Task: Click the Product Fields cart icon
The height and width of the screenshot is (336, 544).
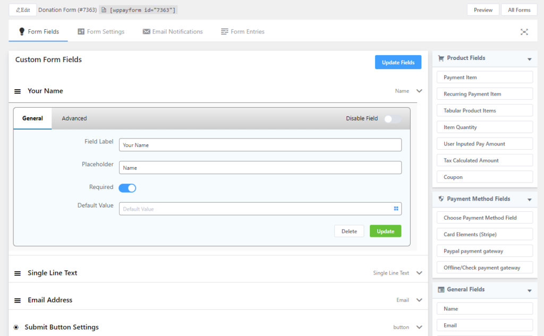Action: [440, 58]
